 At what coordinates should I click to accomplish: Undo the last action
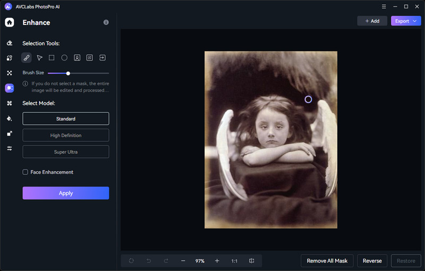coord(149,261)
